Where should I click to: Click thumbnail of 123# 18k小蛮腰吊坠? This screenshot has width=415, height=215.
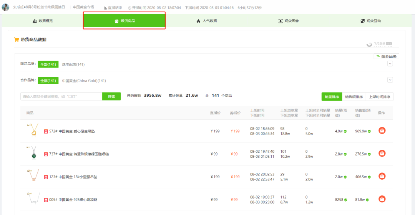[x=33, y=175]
